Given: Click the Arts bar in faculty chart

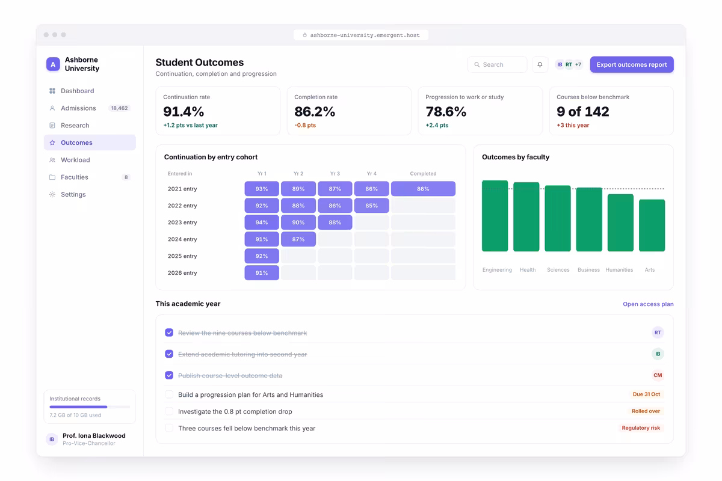Looking at the screenshot, I should 652,225.
